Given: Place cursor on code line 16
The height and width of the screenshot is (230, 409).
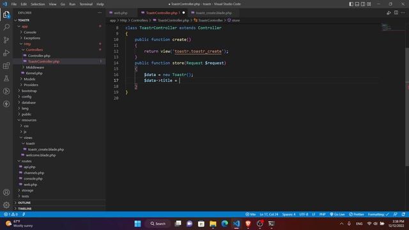Looking at the screenshot, I should click(169, 75).
